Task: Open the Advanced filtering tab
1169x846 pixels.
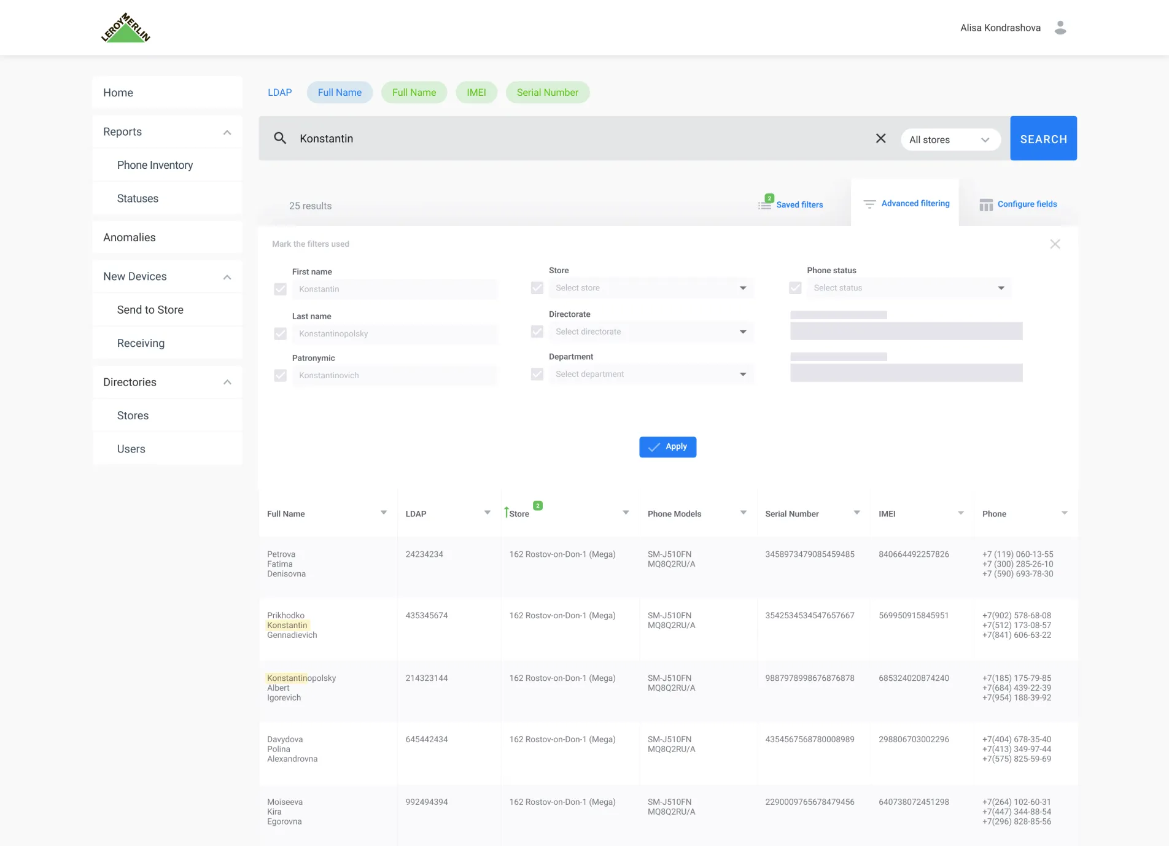Action: point(906,204)
